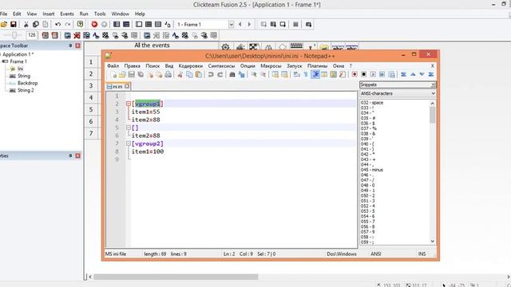This screenshot has width=511, height=287.
Task: Click Open file icon in Notepad++ toolbar
Action: coord(122,75)
